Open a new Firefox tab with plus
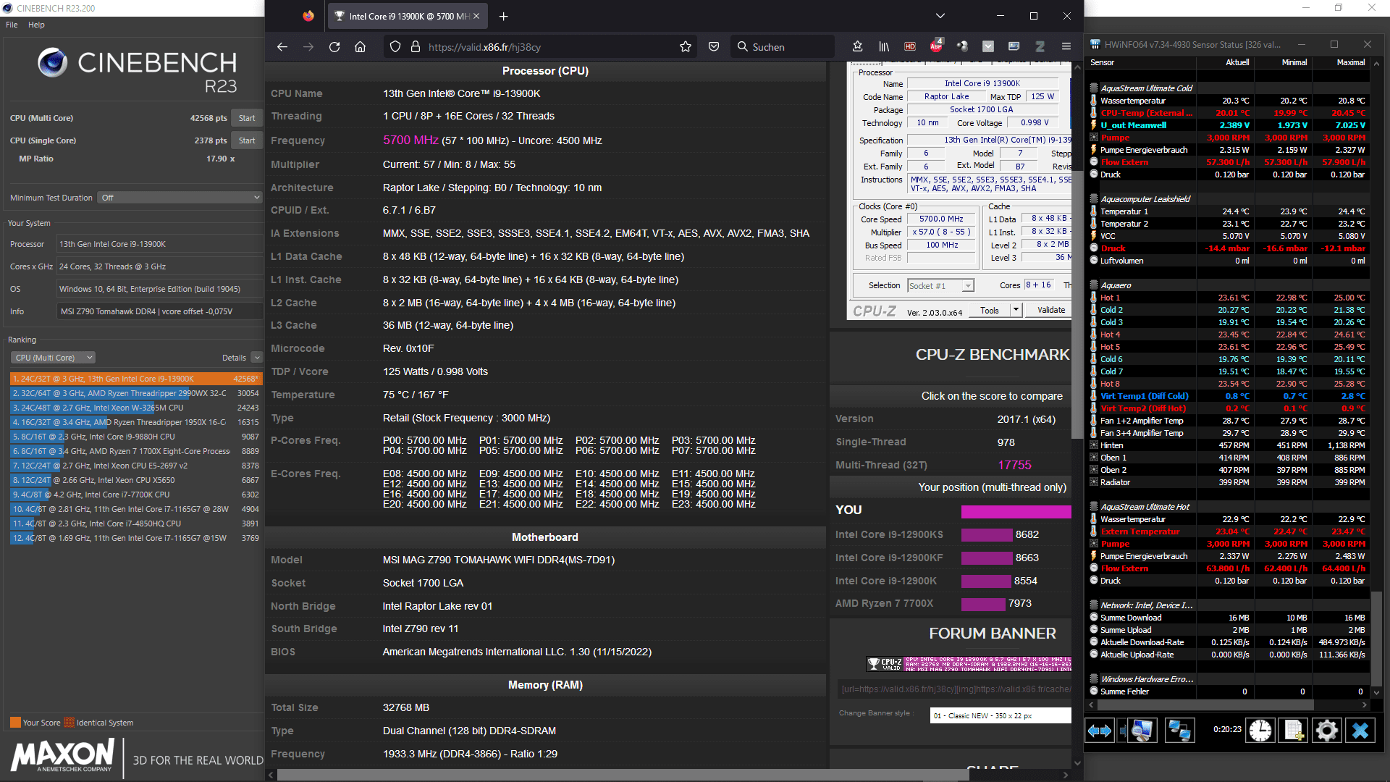This screenshot has width=1390, height=782. (504, 16)
